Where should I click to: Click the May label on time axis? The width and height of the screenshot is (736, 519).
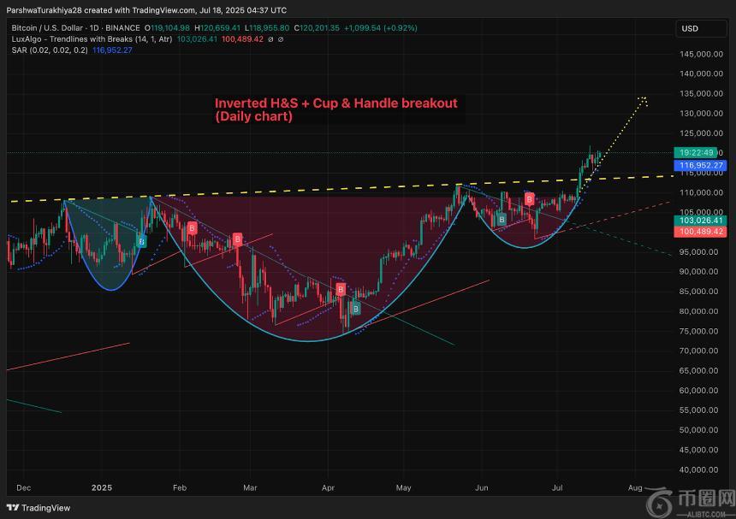click(x=404, y=487)
